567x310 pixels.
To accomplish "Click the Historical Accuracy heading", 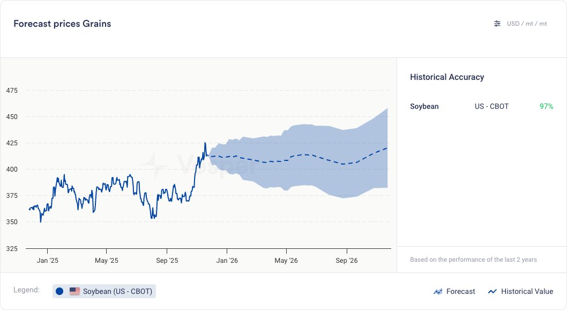I will 447,77.
